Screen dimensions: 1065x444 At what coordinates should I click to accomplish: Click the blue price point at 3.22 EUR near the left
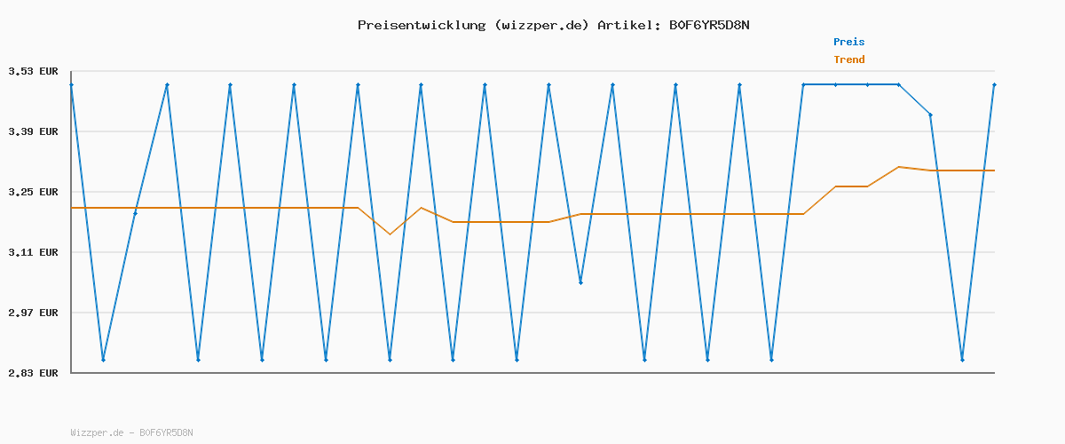point(135,213)
